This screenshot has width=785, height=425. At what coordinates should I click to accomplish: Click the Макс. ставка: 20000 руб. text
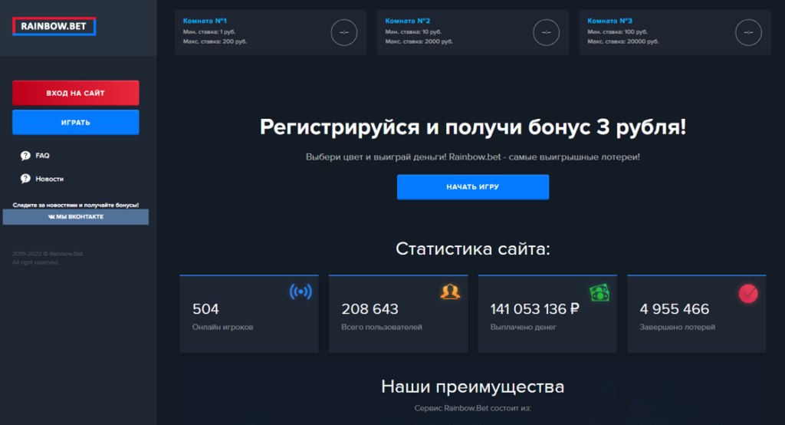tap(622, 41)
